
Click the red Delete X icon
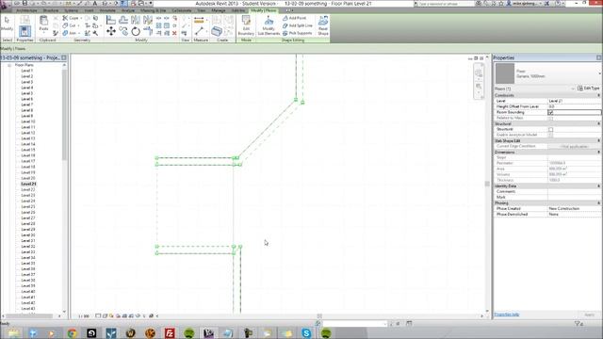pos(174,34)
